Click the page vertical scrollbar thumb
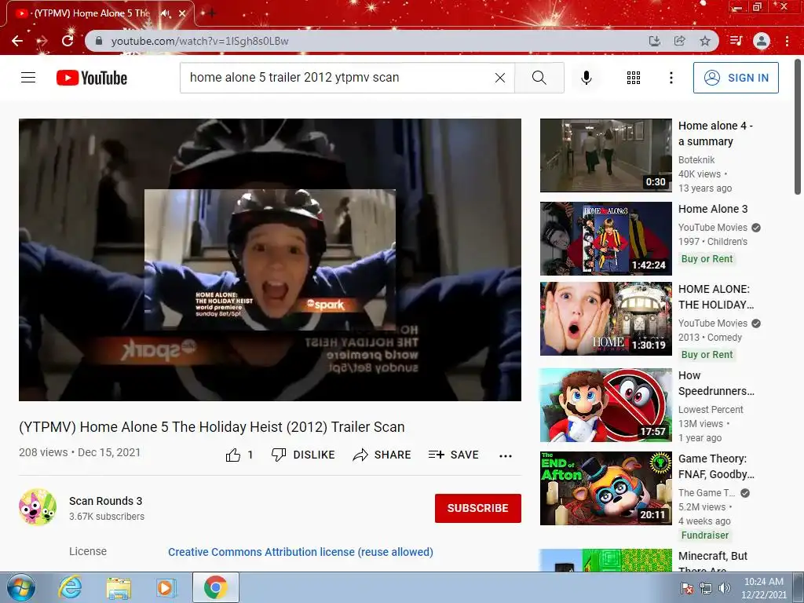The image size is (804, 603). coord(798,126)
